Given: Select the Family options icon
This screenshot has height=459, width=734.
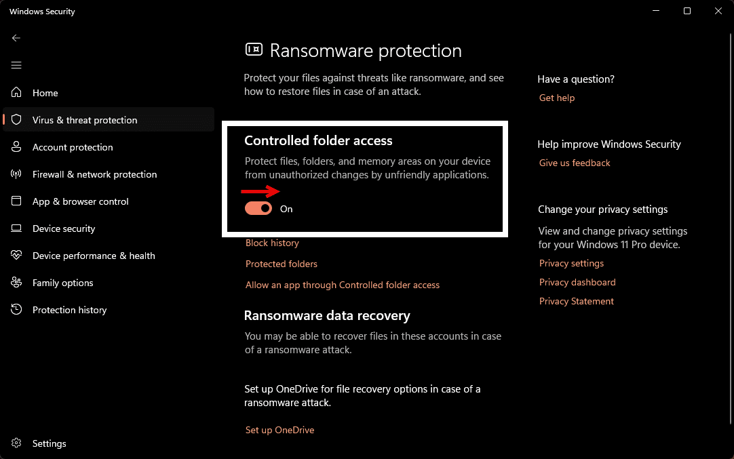Looking at the screenshot, I should (x=16, y=283).
